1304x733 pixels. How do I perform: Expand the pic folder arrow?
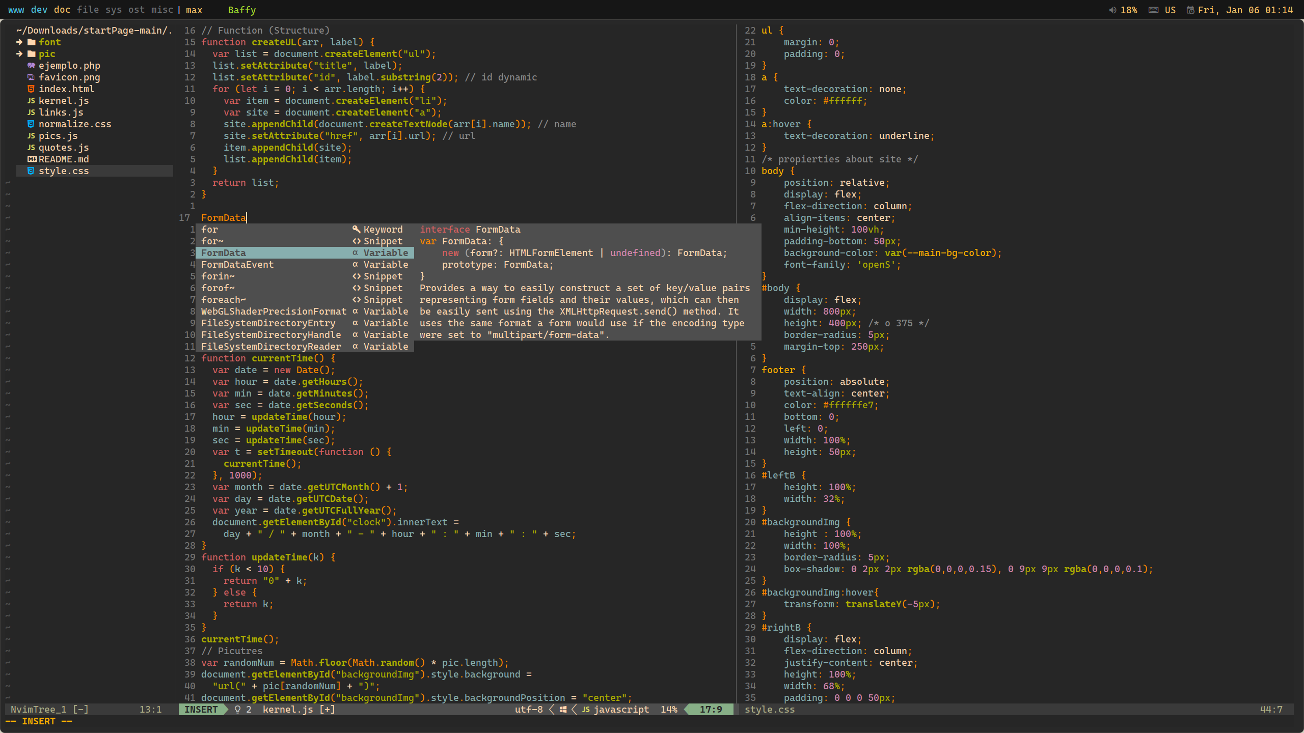pos(19,54)
